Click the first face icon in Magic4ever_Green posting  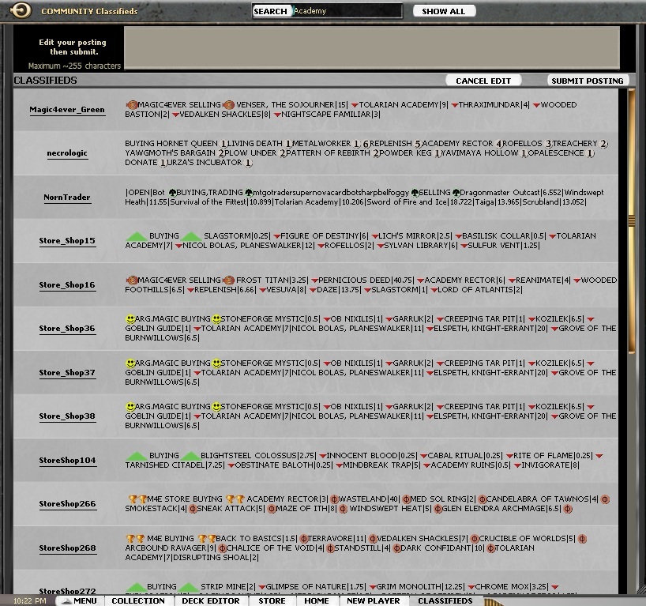click(130, 105)
